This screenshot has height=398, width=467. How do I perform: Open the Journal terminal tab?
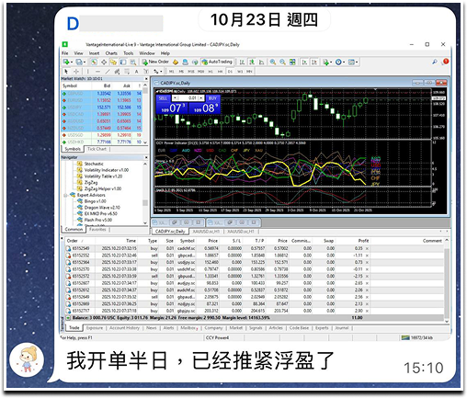coord(342,328)
